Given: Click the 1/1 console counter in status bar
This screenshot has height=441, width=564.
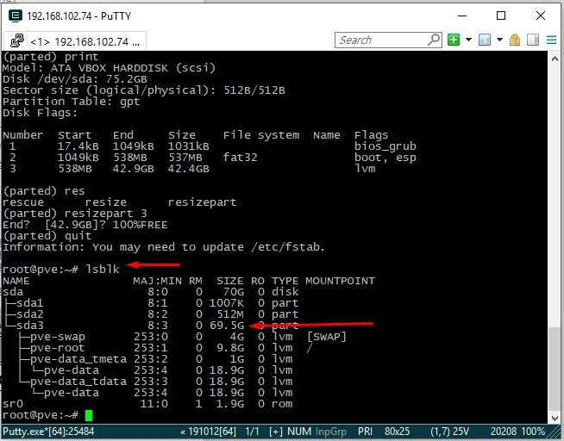Looking at the screenshot, I should coord(252,432).
